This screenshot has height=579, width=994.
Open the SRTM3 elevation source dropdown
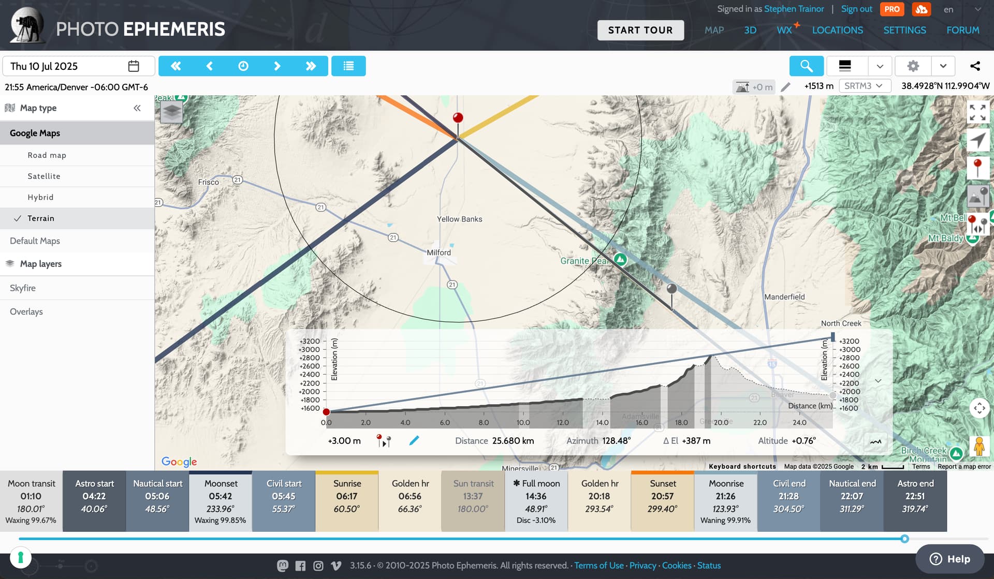coord(865,86)
